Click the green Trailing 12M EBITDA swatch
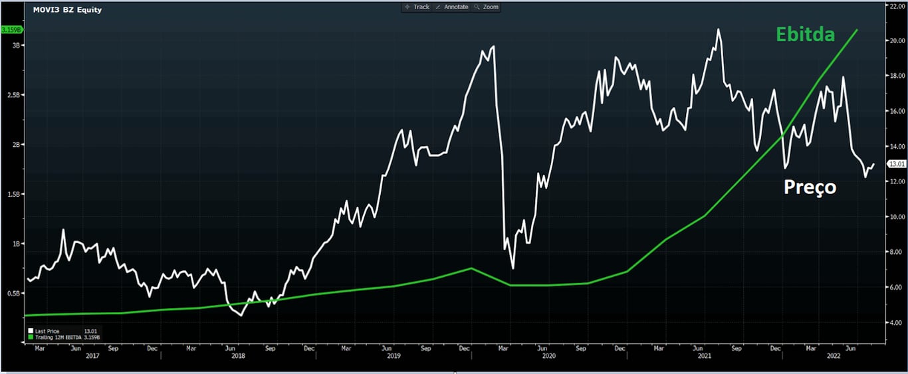The image size is (908, 374). coord(31,337)
